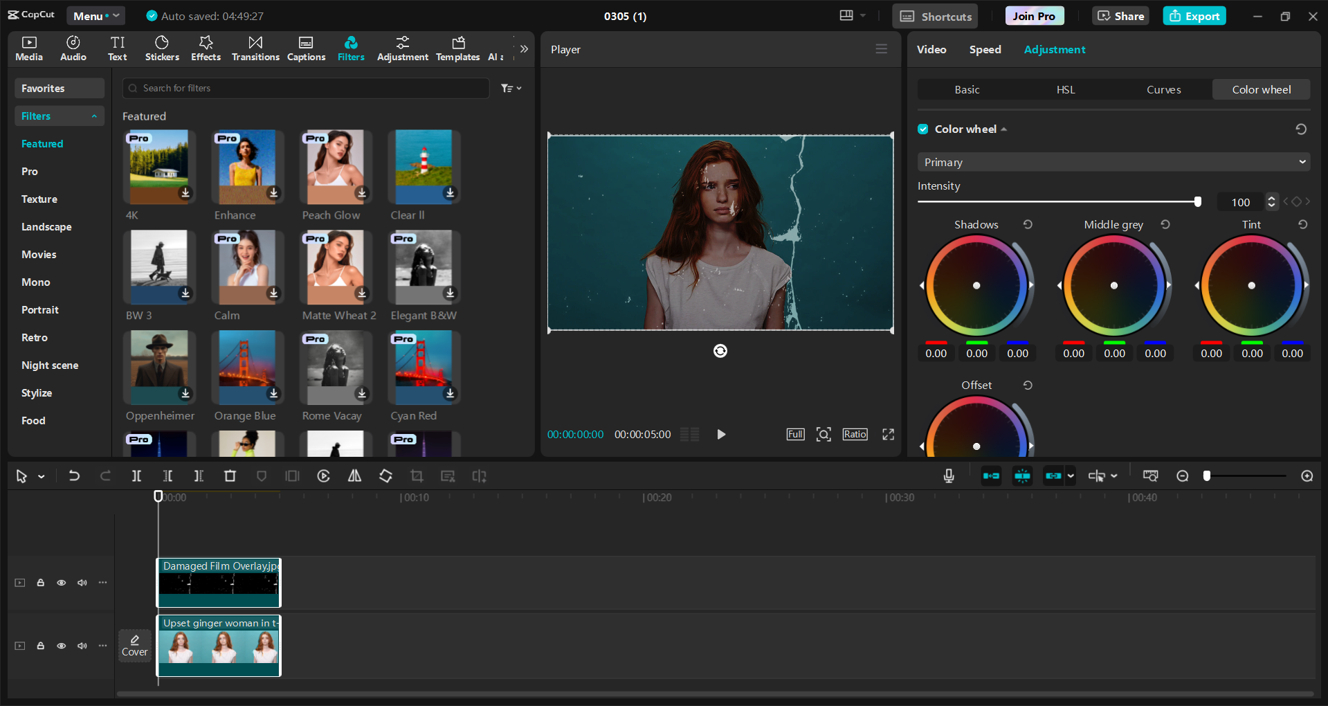Open the Transitions panel

255,48
